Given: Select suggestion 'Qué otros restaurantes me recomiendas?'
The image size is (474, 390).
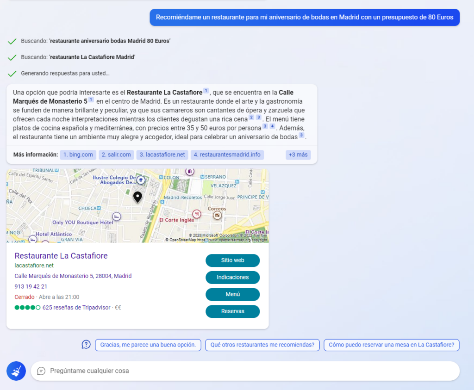Looking at the screenshot, I should pos(262,345).
